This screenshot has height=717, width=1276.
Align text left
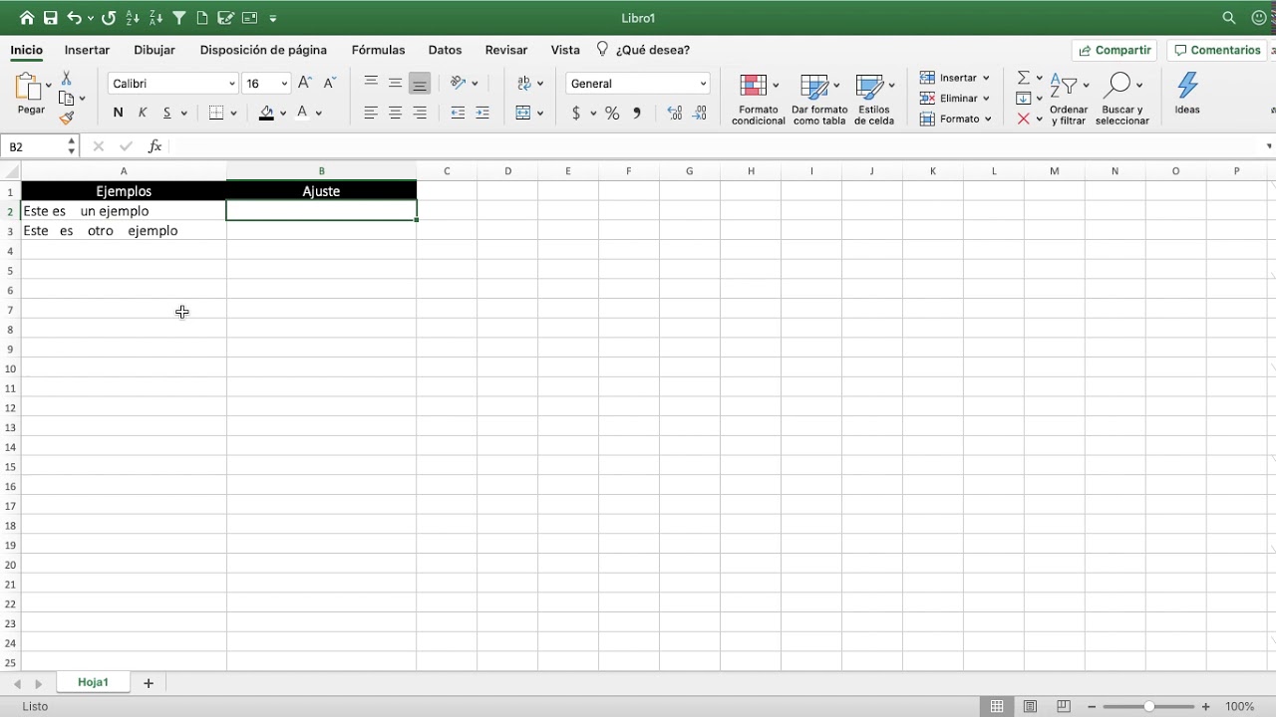[371, 113]
